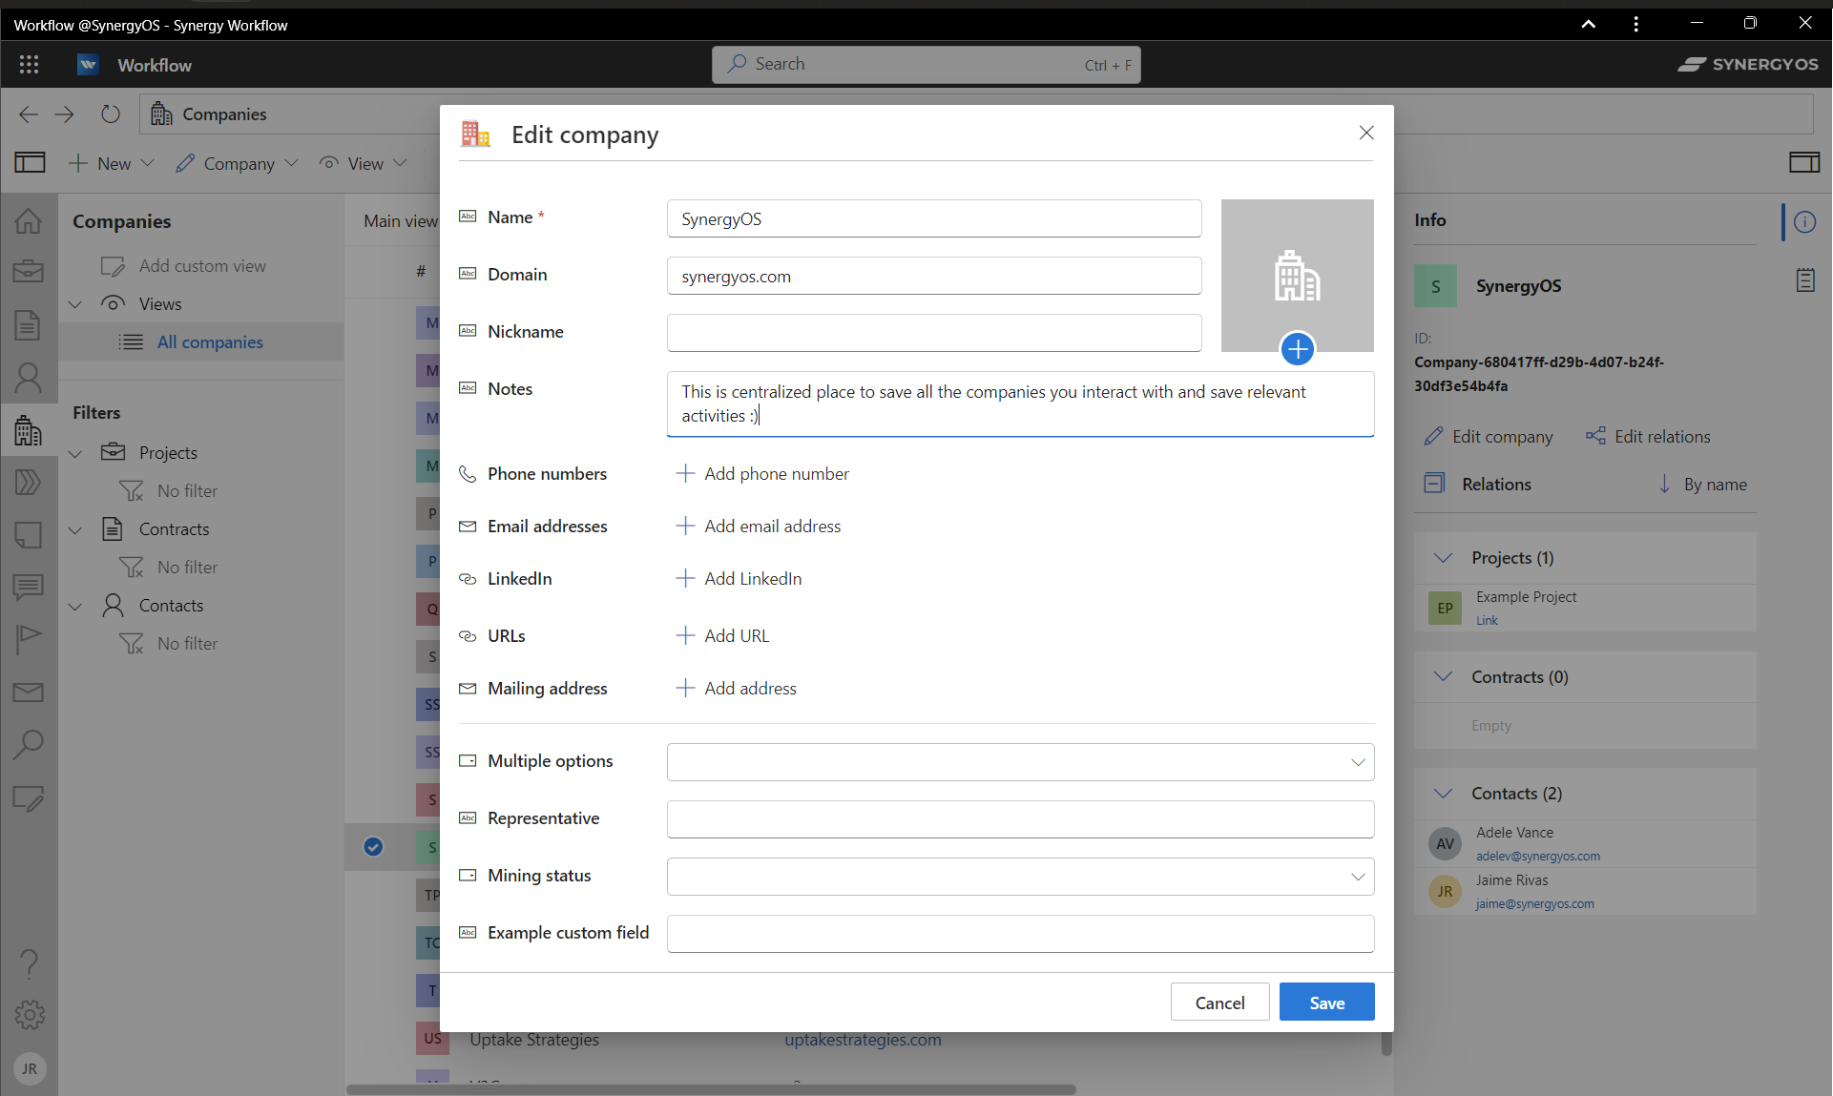The width and height of the screenshot is (1833, 1096).
Task: Click Edit company in Info panel
Action: [x=1489, y=437]
